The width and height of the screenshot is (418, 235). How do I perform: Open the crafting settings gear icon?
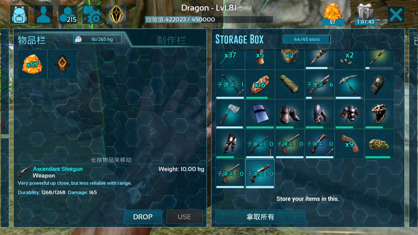click(x=92, y=15)
